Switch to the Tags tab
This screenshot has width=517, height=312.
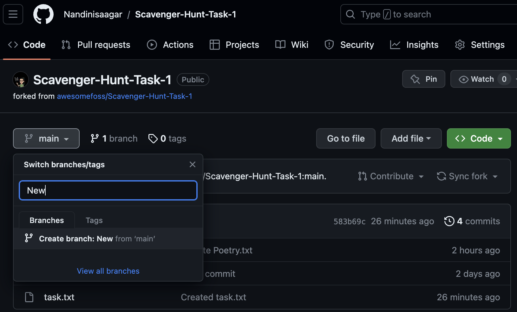[x=94, y=220]
